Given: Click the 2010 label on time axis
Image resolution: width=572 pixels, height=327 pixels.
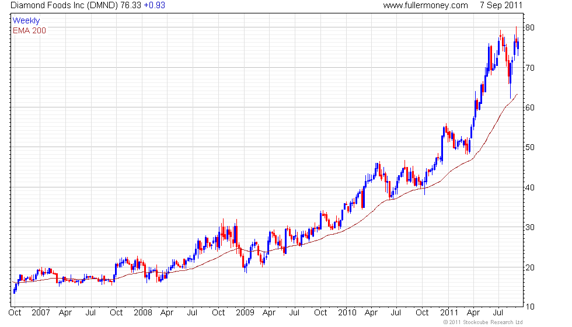Looking at the screenshot, I should point(347,312).
